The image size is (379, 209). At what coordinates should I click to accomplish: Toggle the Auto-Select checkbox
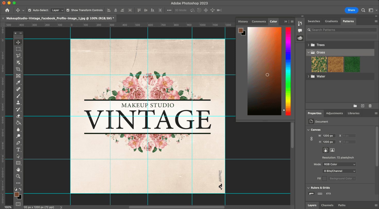30,10
